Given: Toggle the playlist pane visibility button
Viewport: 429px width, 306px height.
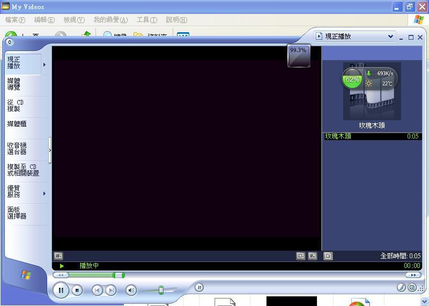Looking at the screenshot, I should (328, 256).
